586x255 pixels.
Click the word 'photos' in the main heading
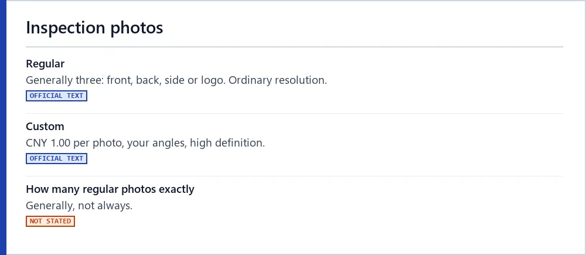click(x=137, y=29)
